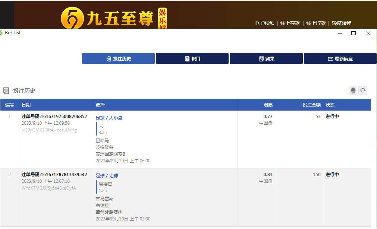Screen dimensions: 377x229
Task: Click the 投注历史 section heading icon
Action: click(x=6, y=90)
